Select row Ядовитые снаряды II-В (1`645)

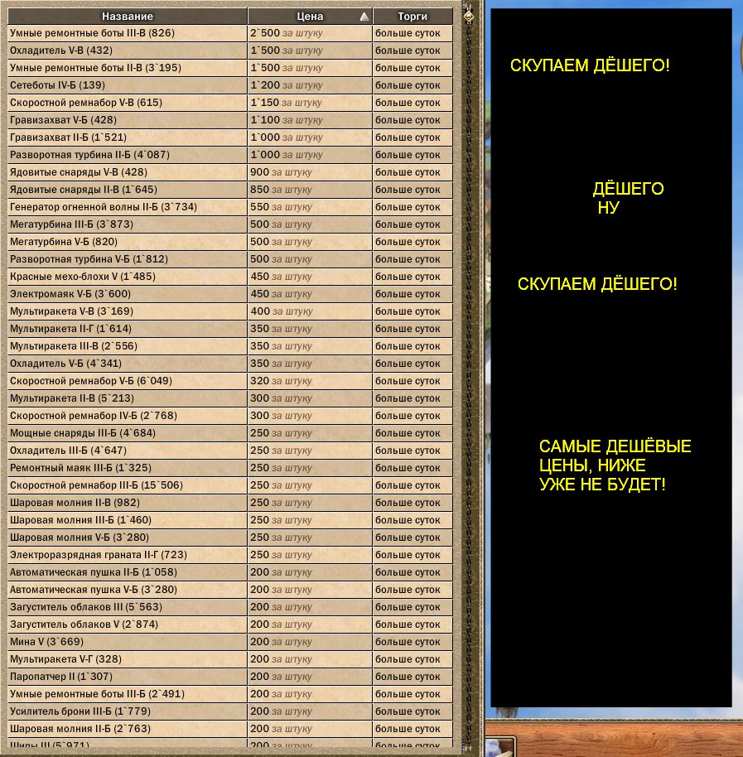(x=230, y=190)
